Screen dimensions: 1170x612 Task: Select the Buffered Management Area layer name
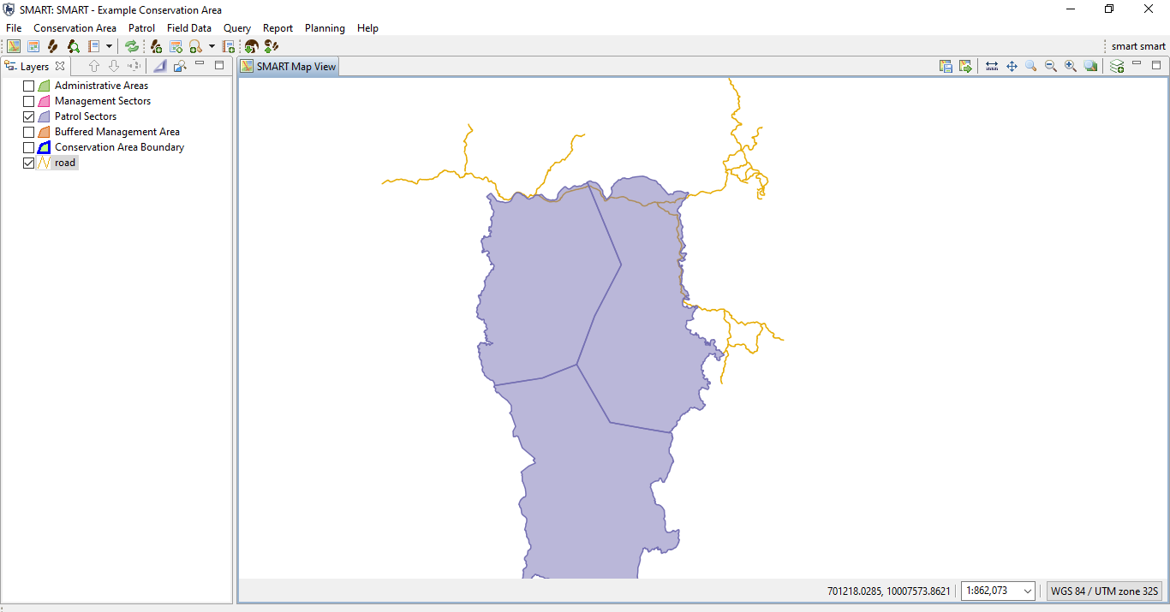pyautogui.click(x=117, y=132)
